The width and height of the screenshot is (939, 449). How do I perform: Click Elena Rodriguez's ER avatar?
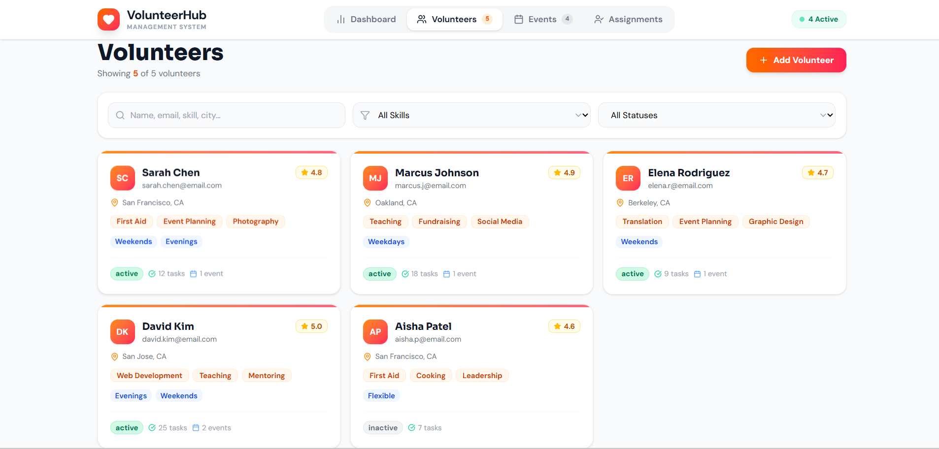[628, 178]
